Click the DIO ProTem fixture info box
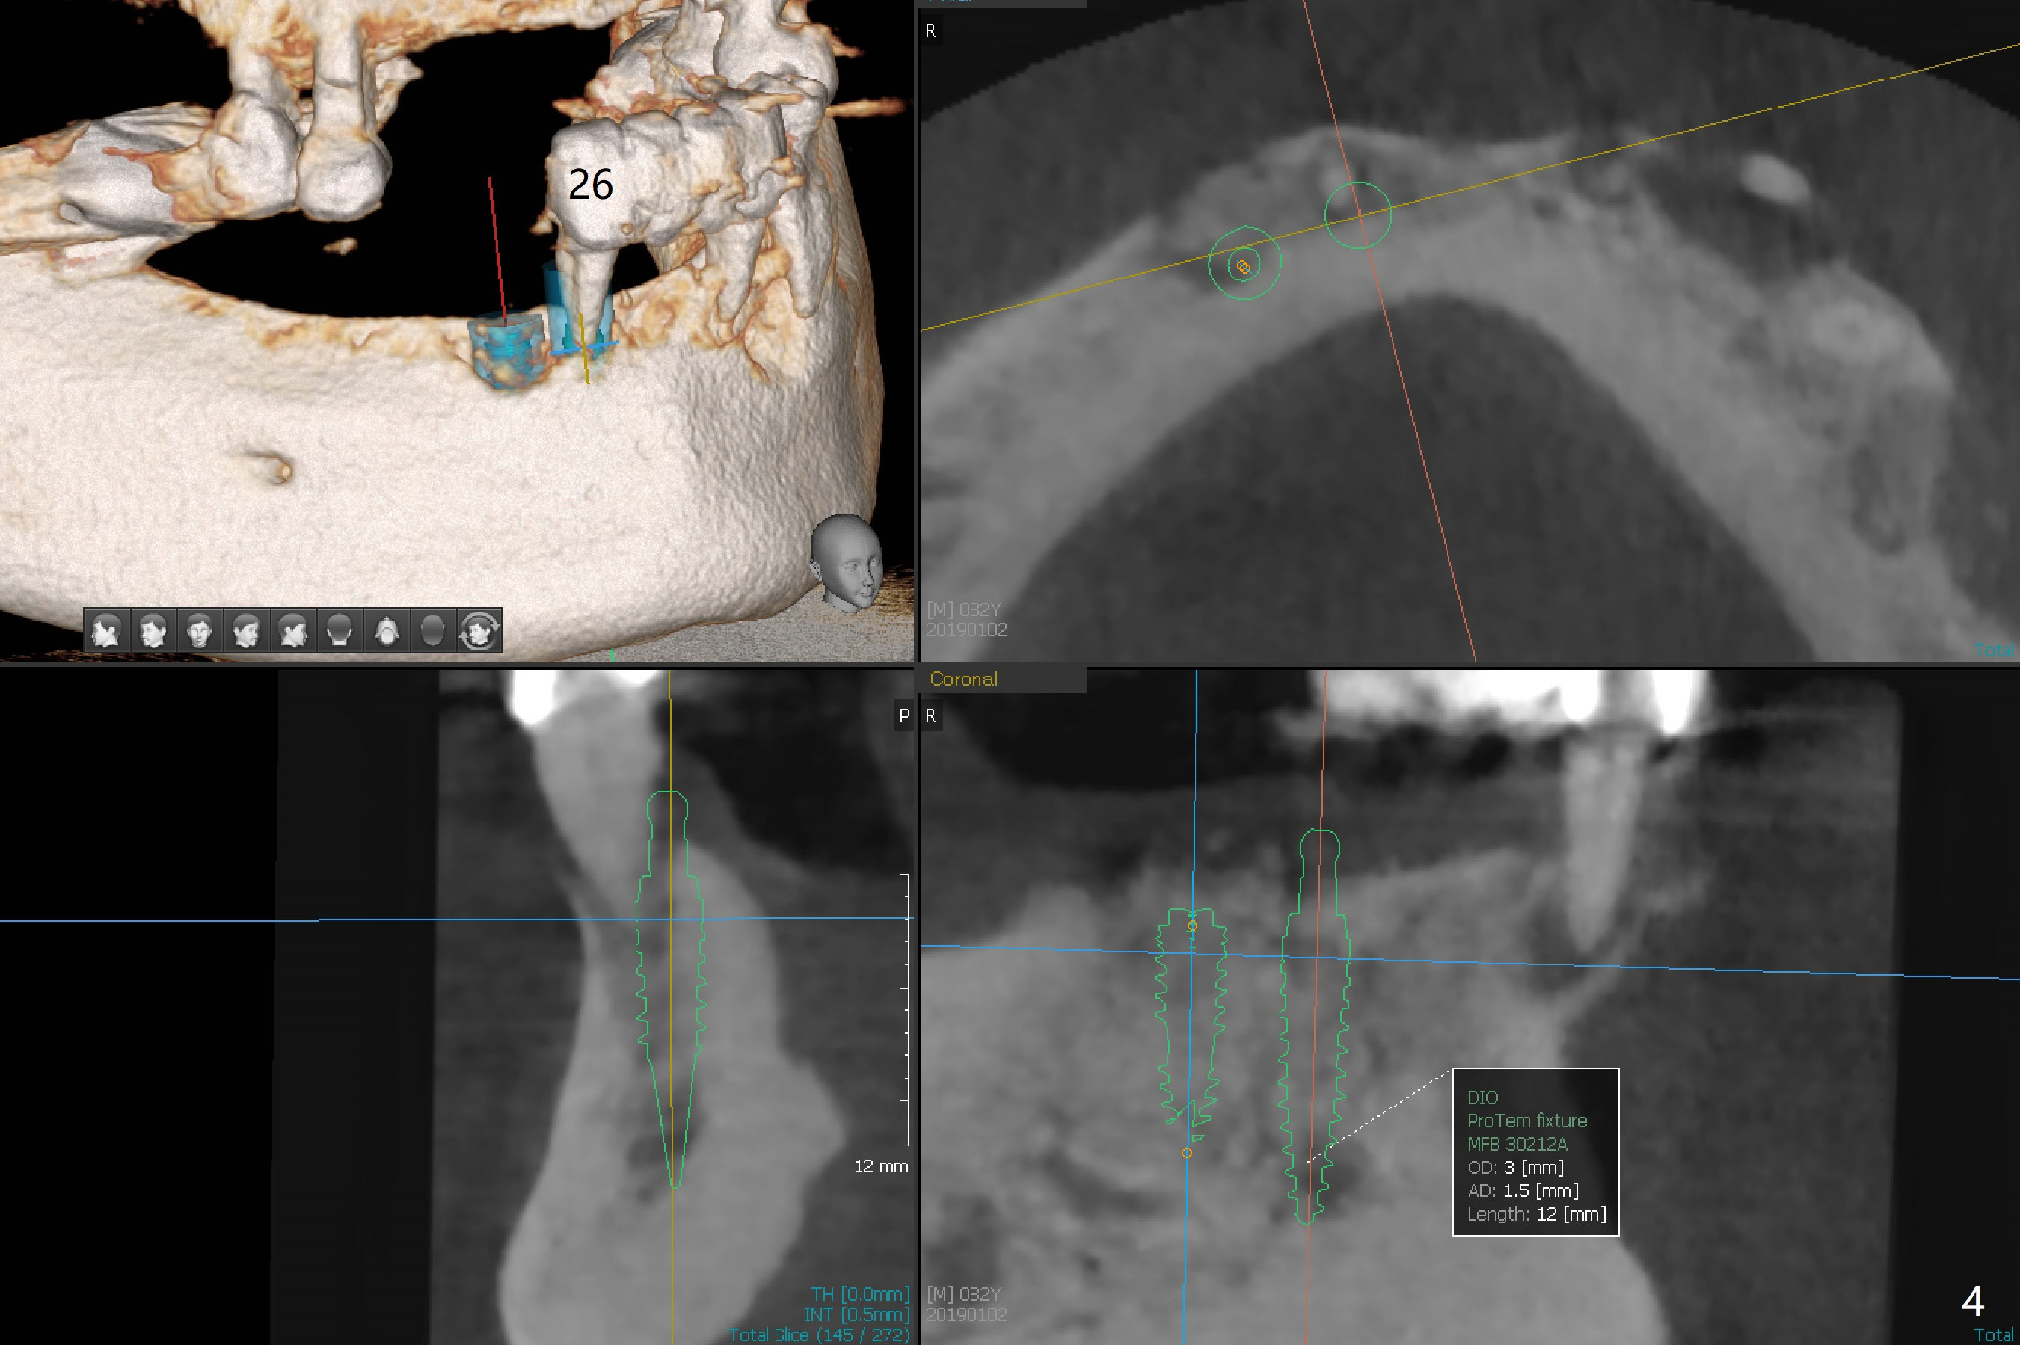 (1535, 1152)
